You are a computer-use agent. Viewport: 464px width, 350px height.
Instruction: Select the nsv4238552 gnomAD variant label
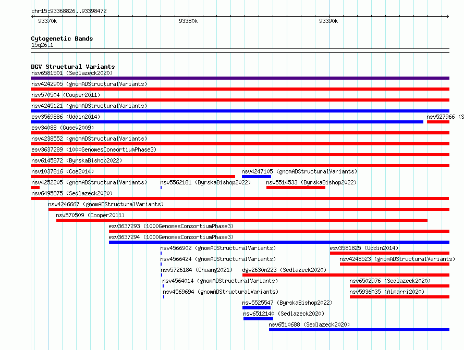tap(89, 139)
